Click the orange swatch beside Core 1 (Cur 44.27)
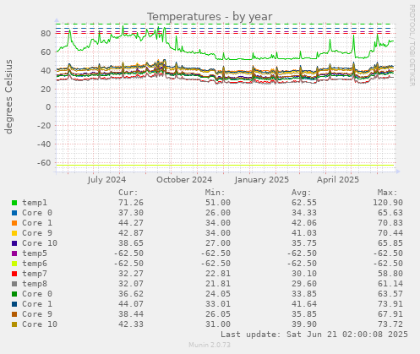The width and height of the screenshot is (420, 354). [x=14, y=223]
